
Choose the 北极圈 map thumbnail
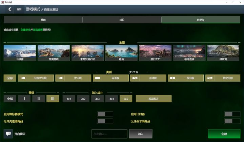point(20,53)
